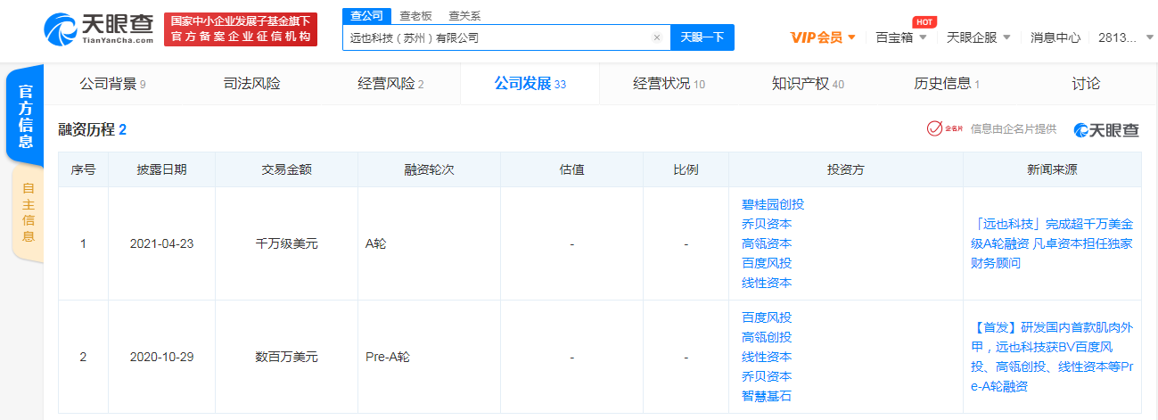The image size is (1158, 420).
Task: Switch to the 公司发展 tab
Action: tap(530, 84)
